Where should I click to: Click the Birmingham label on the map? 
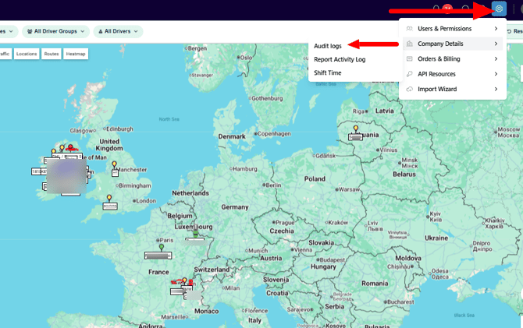click(x=135, y=185)
